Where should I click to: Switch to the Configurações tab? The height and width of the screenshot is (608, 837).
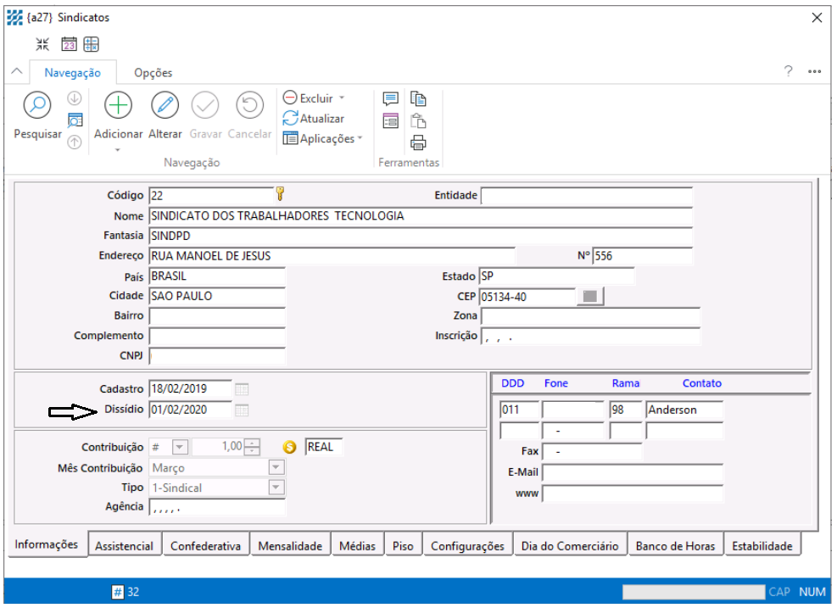467,546
